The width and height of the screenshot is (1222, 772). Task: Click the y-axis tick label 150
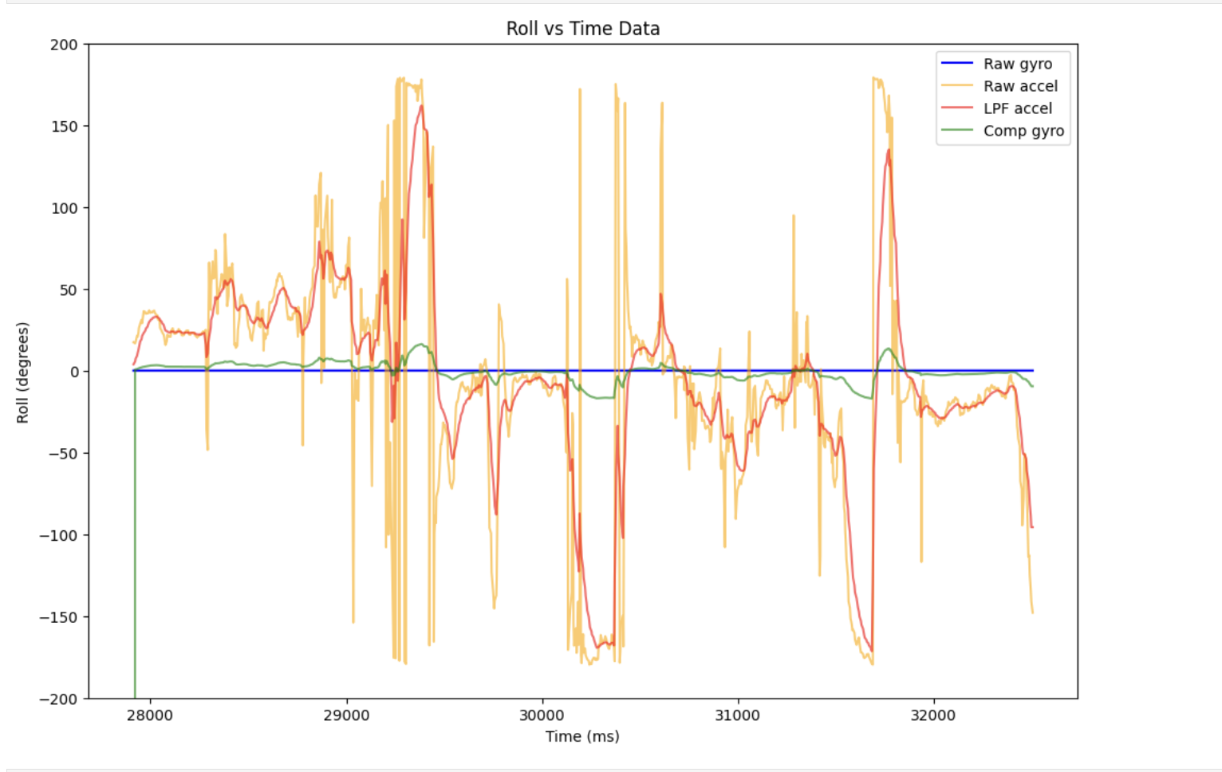64,127
